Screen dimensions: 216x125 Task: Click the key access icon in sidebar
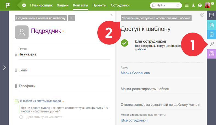click(211, 44)
